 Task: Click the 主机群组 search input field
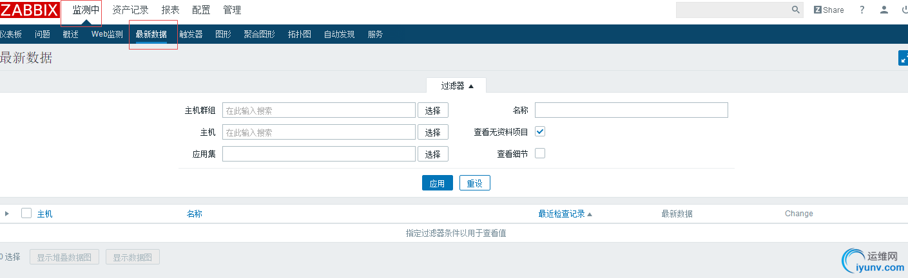pyautogui.click(x=318, y=110)
